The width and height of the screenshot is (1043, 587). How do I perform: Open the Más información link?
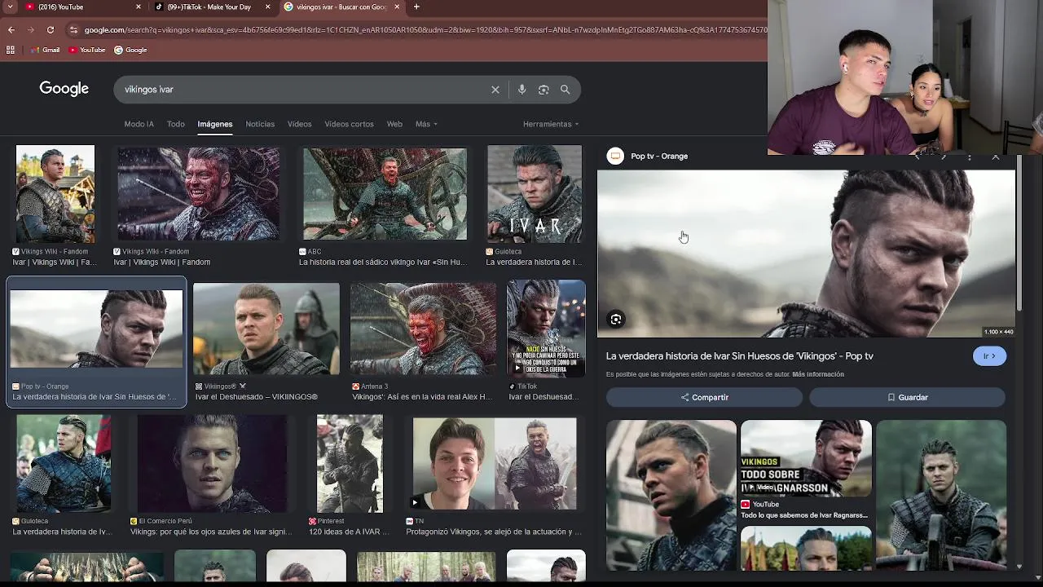(818, 374)
